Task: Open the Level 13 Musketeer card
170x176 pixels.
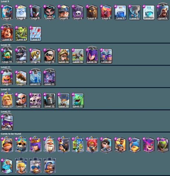Action: (x=7, y=122)
